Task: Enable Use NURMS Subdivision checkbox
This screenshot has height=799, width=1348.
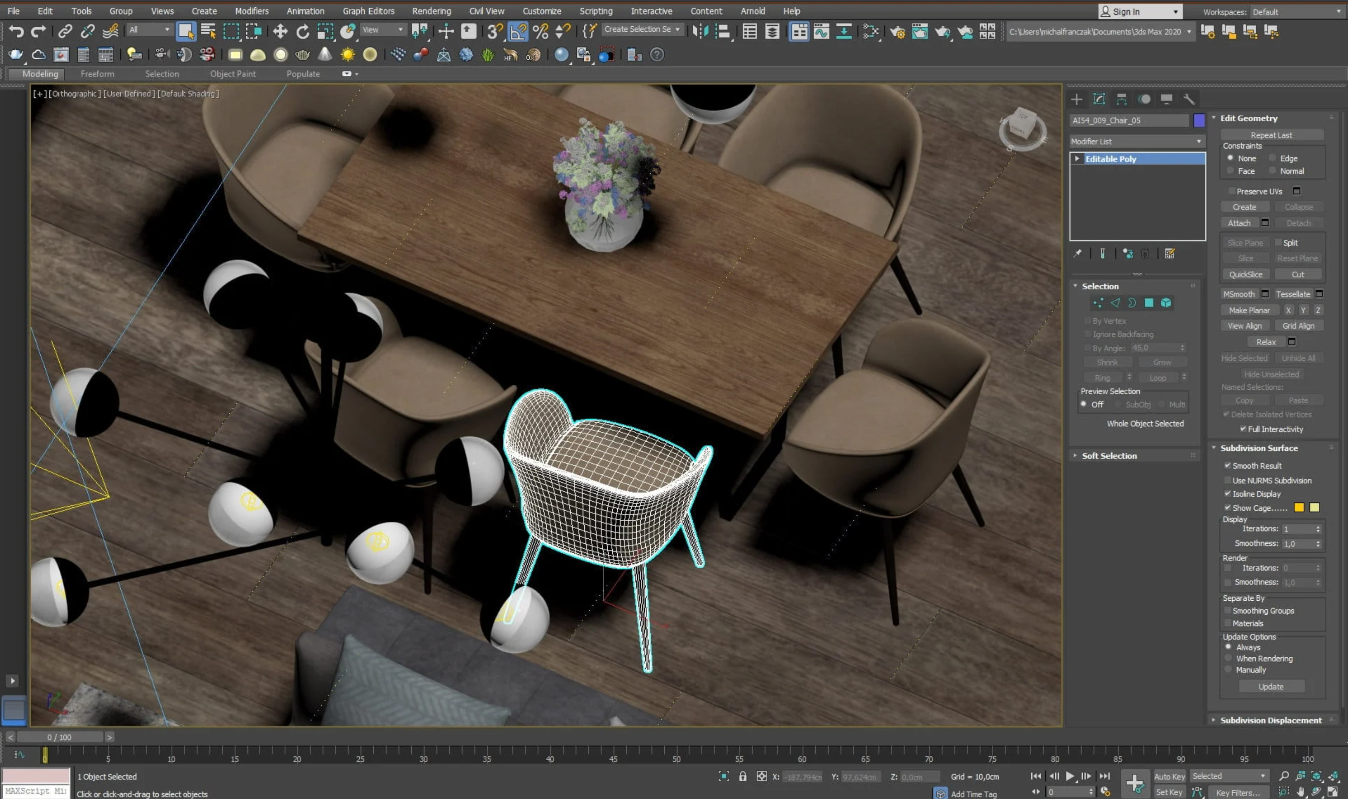Action: (x=1228, y=480)
